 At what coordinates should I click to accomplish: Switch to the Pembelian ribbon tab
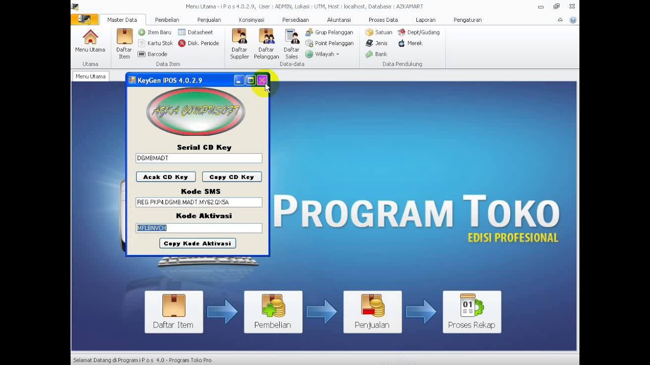point(167,20)
